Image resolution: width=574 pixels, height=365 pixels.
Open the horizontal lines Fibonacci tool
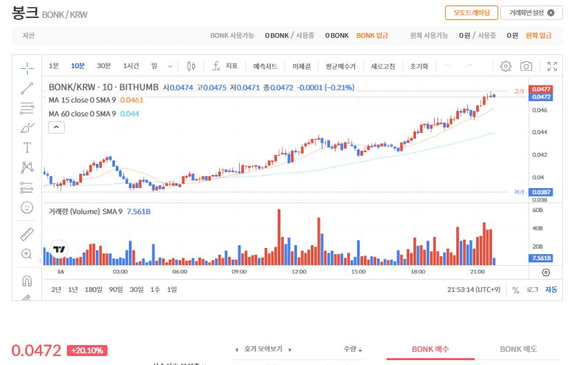(27, 108)
